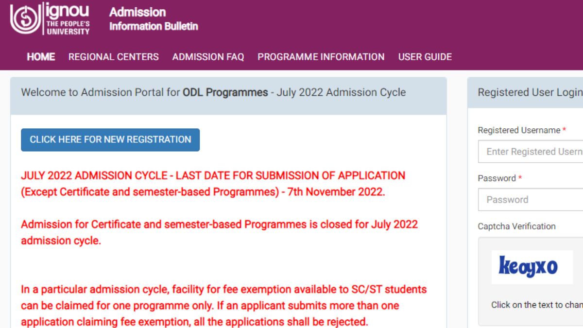Click the SC/ST fee exemption notice
This screenshot has width=583, height=328.
(x=223, y=306)
